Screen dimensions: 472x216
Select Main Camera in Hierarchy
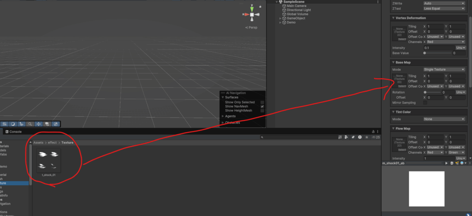(296, 6)
